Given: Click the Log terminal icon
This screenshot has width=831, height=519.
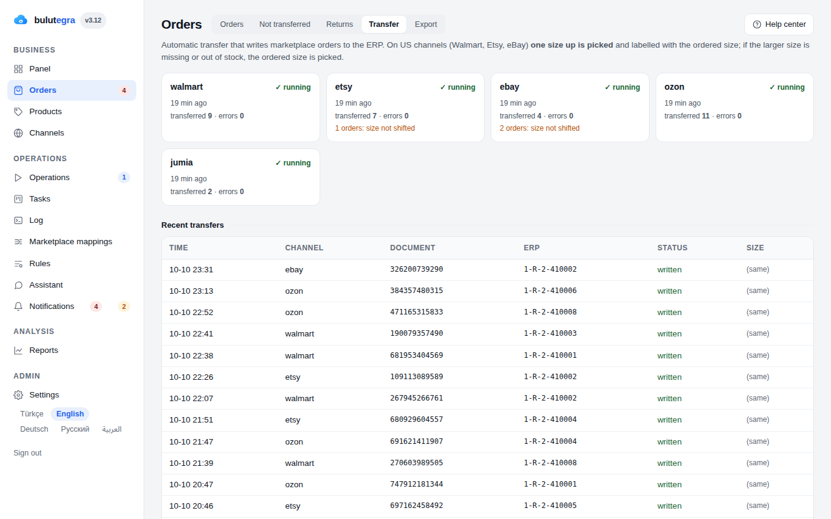Looking at the screenshot, I should pyautogui.click(x=18, y=220).
